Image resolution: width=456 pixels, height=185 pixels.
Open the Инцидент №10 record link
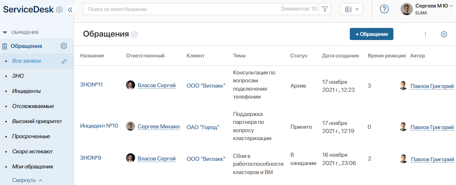[99, 126]
